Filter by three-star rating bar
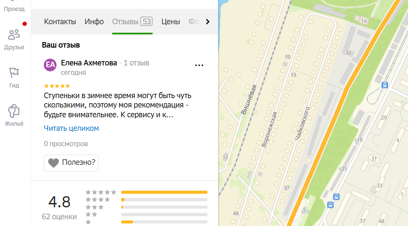 pos(164,207)
